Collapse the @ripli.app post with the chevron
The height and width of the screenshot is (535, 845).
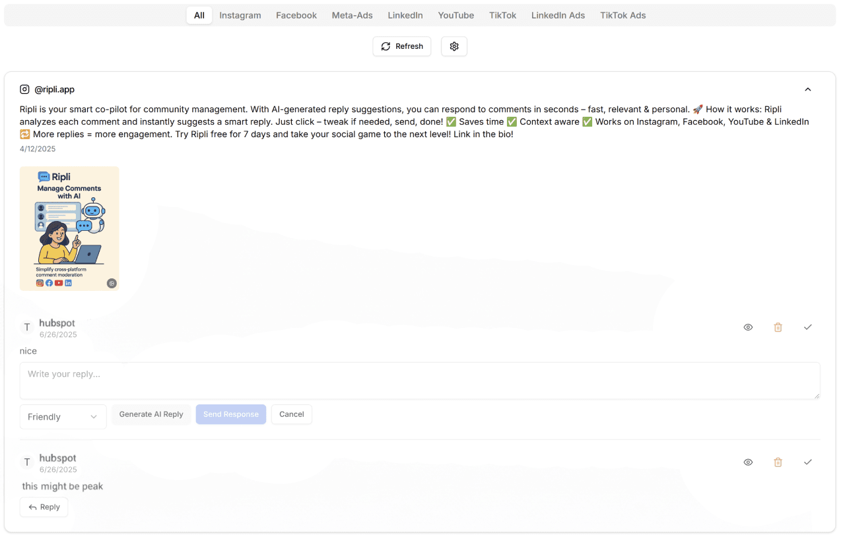tap(808, 89)
